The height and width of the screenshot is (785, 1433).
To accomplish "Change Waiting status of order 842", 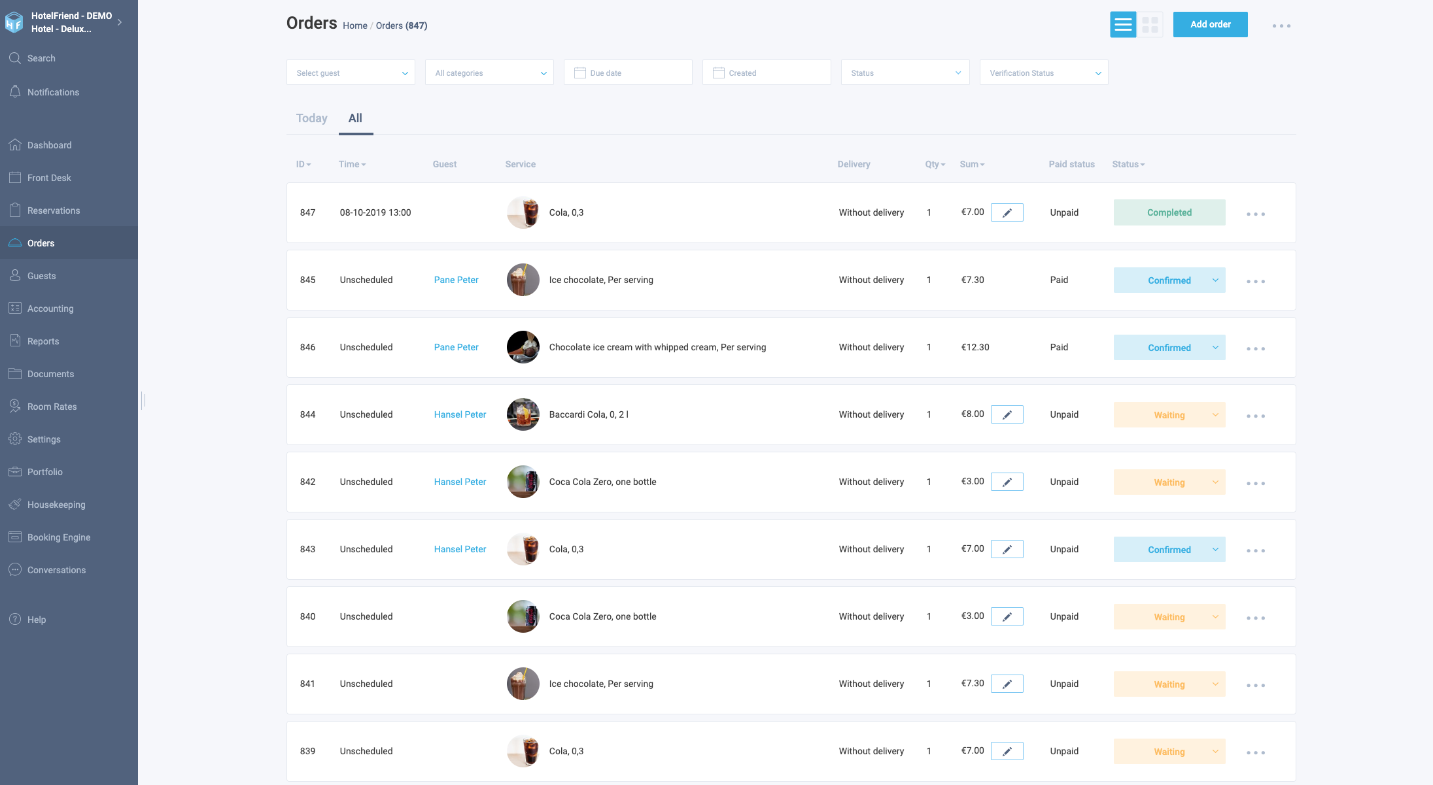I will (x=1169, y=482).
